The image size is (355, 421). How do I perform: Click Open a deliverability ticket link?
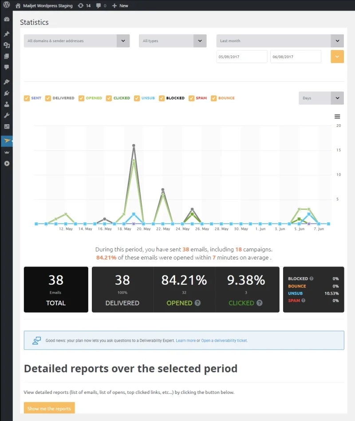[224, 340]
